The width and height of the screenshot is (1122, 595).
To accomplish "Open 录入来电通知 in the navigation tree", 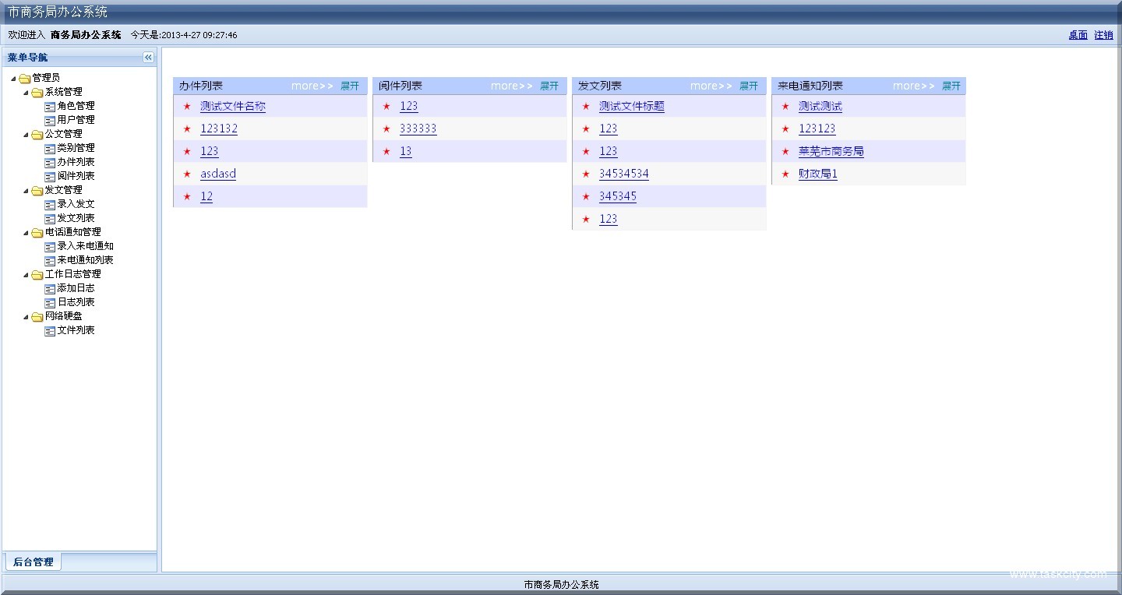I will [x=85, y=246].
